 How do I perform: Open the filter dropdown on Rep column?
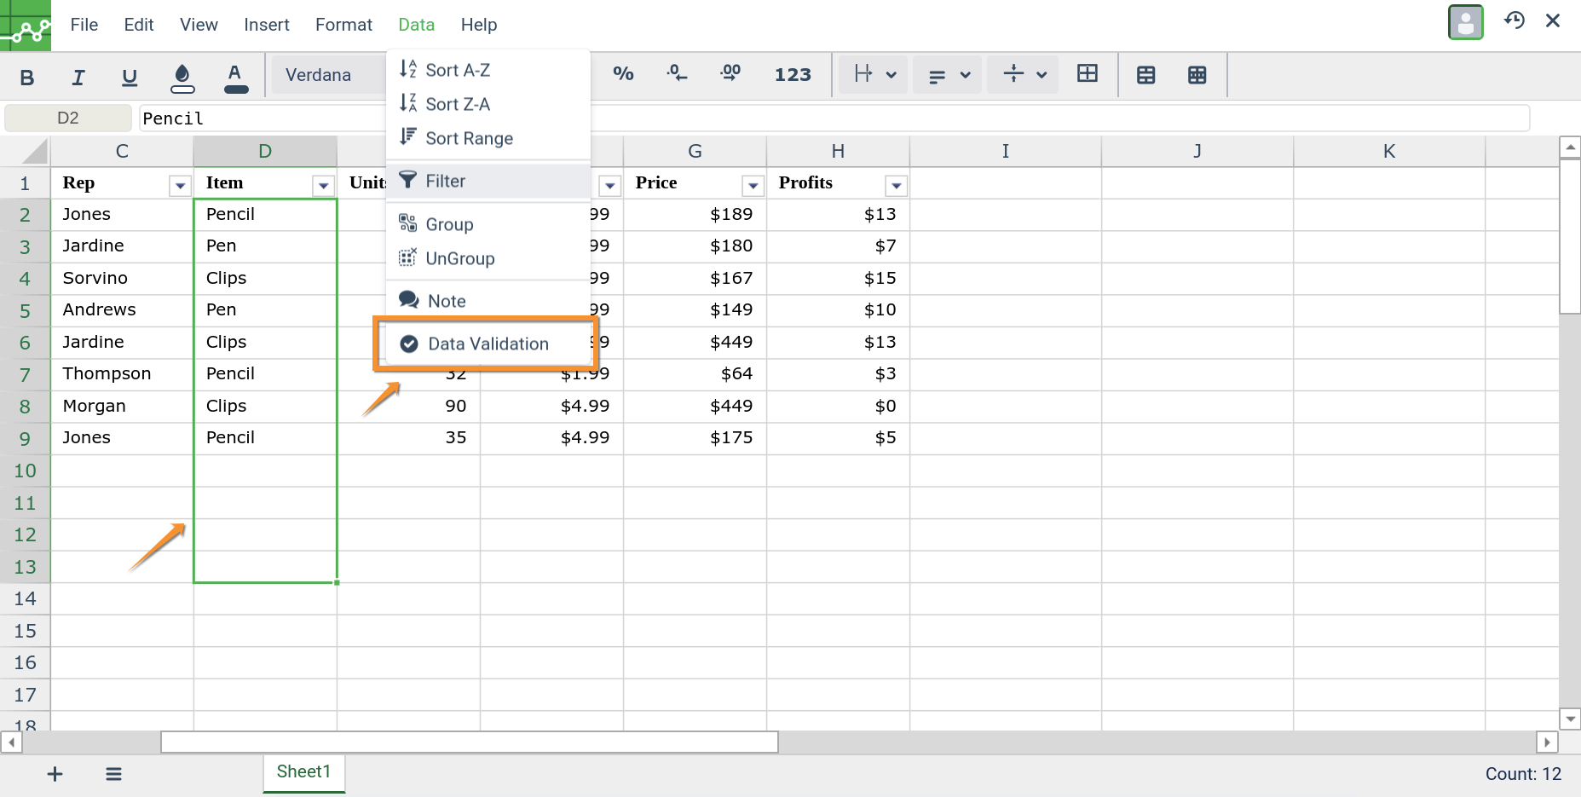click(x=180, y=185)
